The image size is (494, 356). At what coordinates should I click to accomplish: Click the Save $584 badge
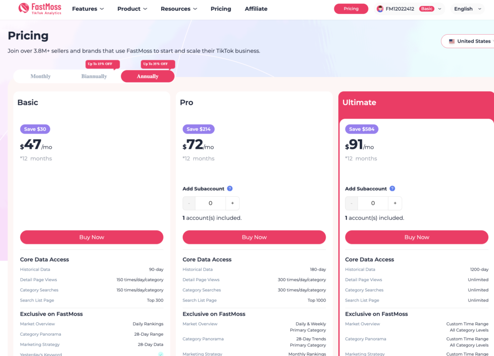362,129
